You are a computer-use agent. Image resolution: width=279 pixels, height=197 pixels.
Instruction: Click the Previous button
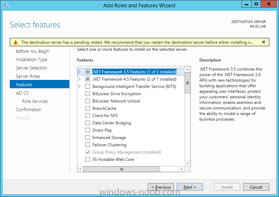coord(161,187)
